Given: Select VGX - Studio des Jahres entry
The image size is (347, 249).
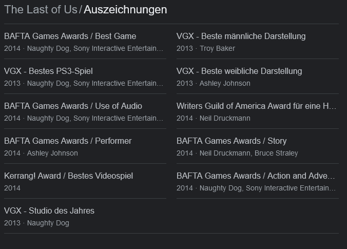Looking at the screenshot, I should point(49,211).
